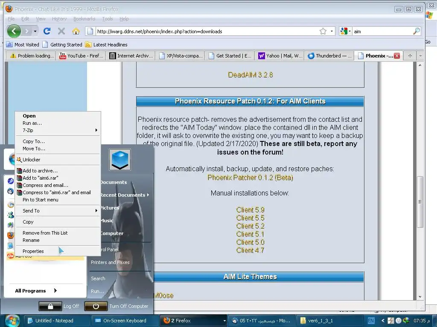Screen dimensions: 437x327
Task: Switch to the Yahoo Mail tab
Action: click(x=280, y=56)
